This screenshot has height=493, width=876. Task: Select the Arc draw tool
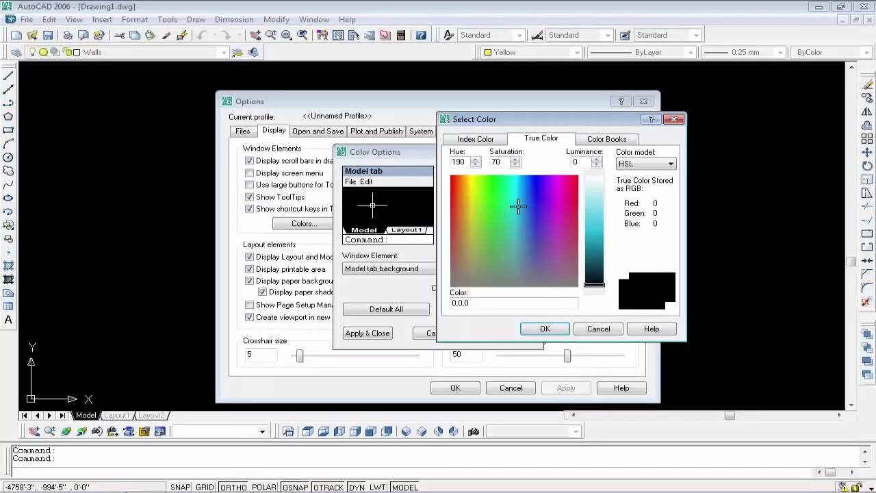[x=8, y=144]
